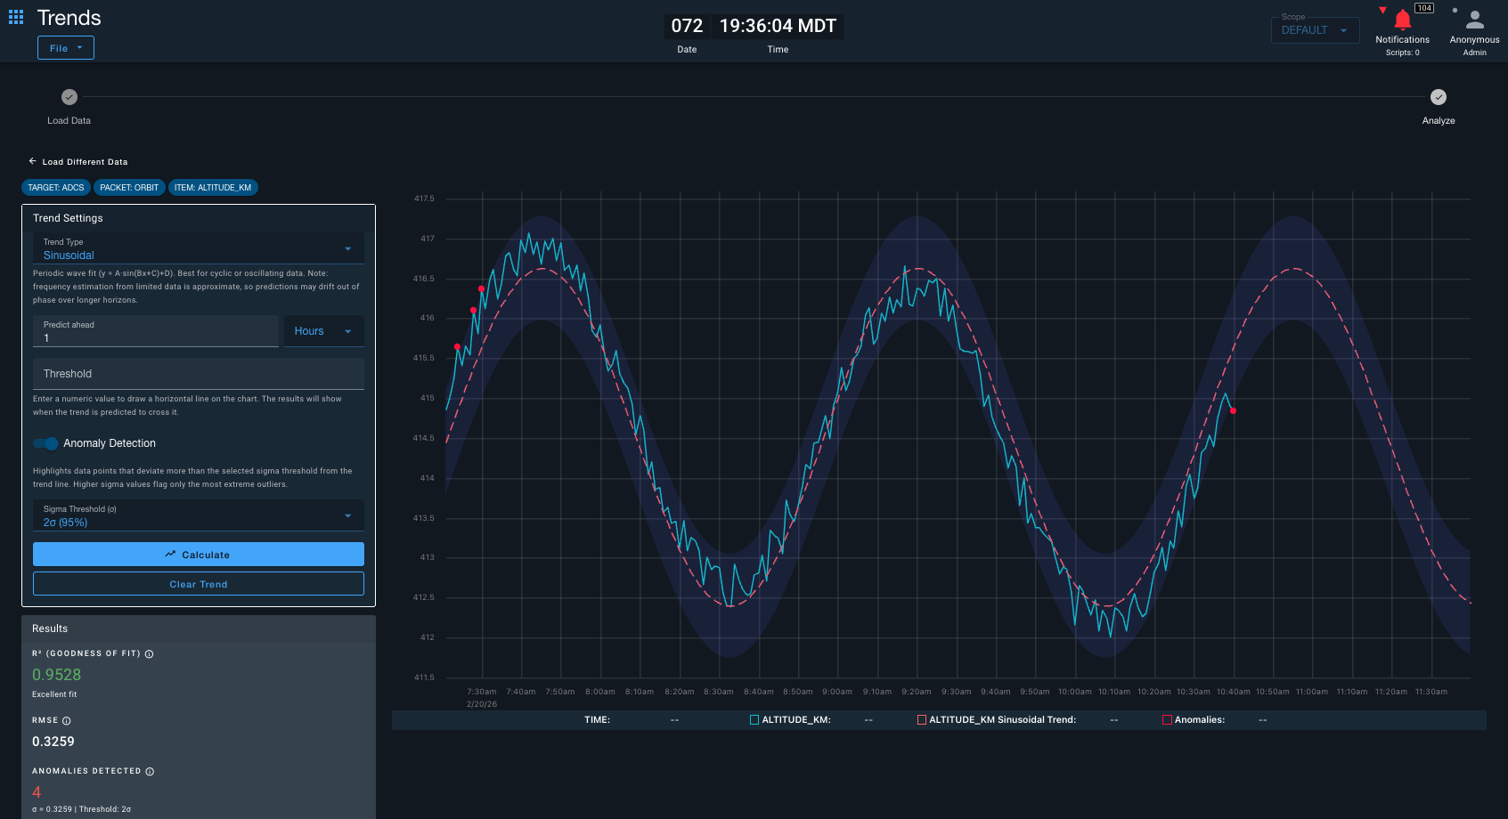Toggle the Anomaly Detection switch

pos(46,443)
